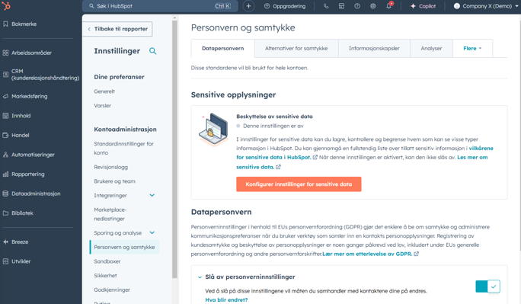Viewport: 521px width, 304px height.
Task: Expand Integreringer chevron in settings
Action: pyautogui.click(x=152, y=195)
